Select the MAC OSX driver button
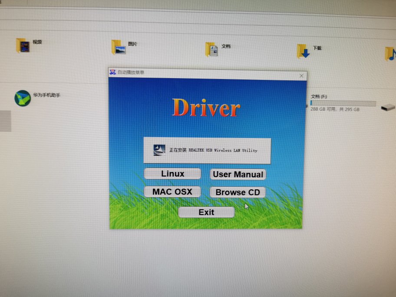Screen dimensions: 396x297 pyautogui.click(x=172, y=191)
